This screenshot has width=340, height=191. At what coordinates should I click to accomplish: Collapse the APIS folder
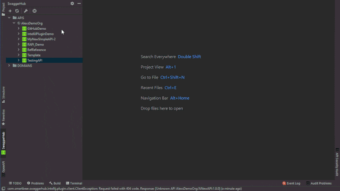[x=9, y=18]
